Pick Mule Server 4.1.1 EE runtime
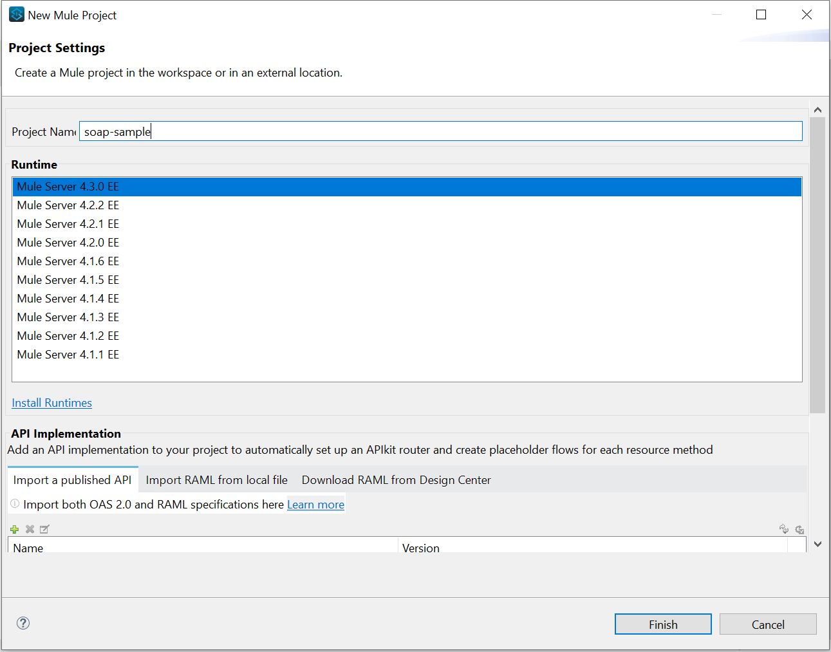The width and height of the screenshot is (831, 652). (68, 355)
